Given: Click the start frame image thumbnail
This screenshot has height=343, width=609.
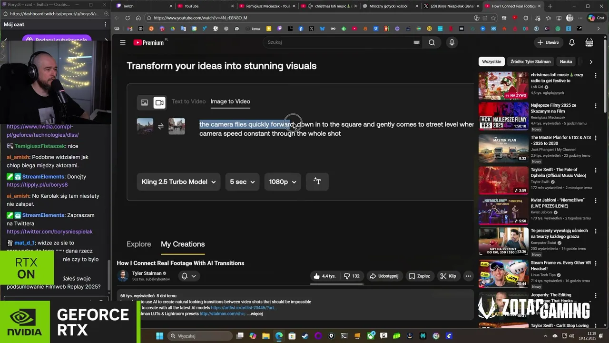Looking at the screenshot, I should click(x=145, y=126).
